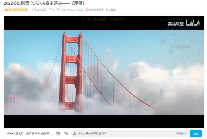Click the play count icon

(34, 10)
